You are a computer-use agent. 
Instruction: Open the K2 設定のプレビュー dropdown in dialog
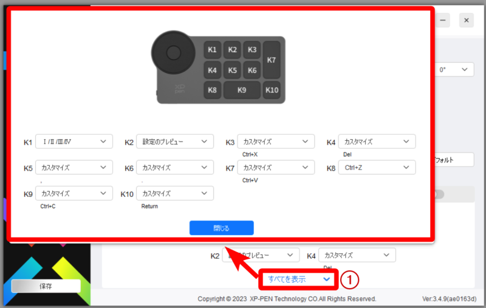point(175,142)
